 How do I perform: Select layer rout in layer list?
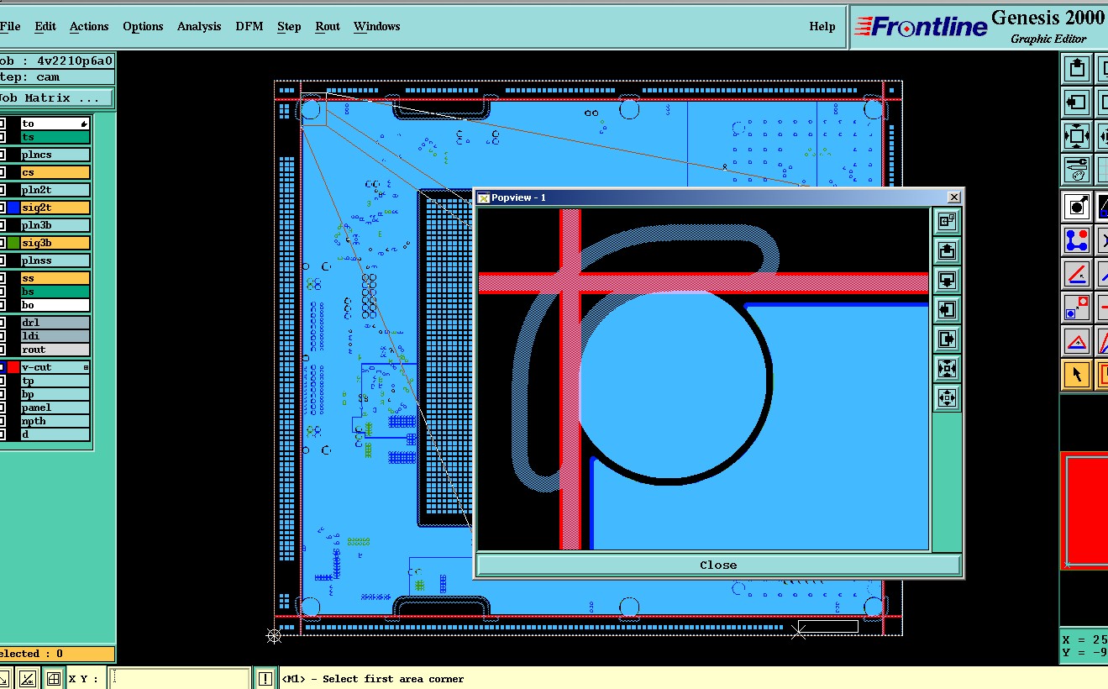pyautogui.click(x=55, y=350)
